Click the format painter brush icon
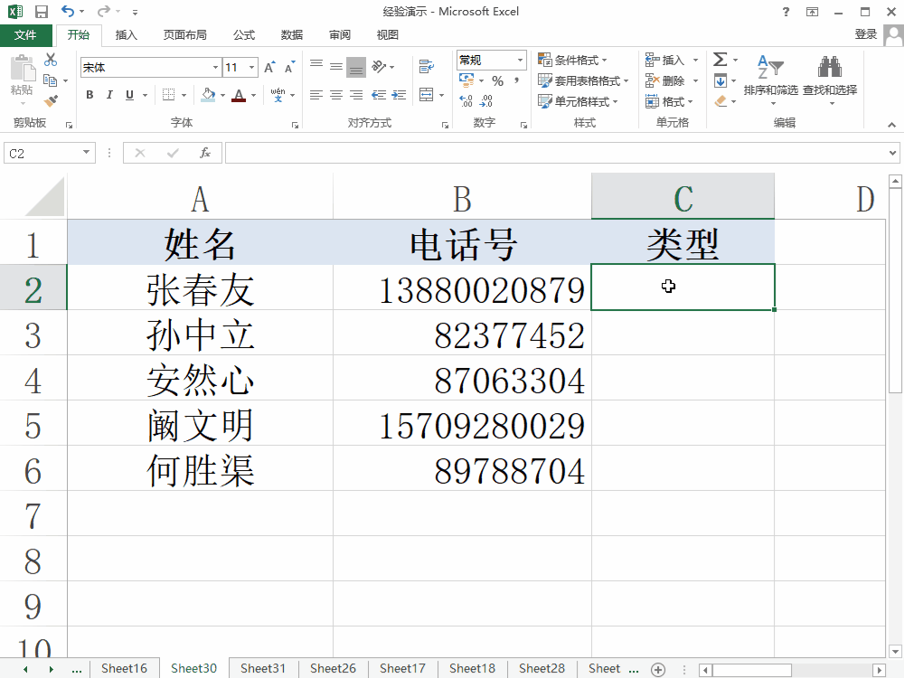Viewport: 904px width, 678px height. (x=51, y=100)
